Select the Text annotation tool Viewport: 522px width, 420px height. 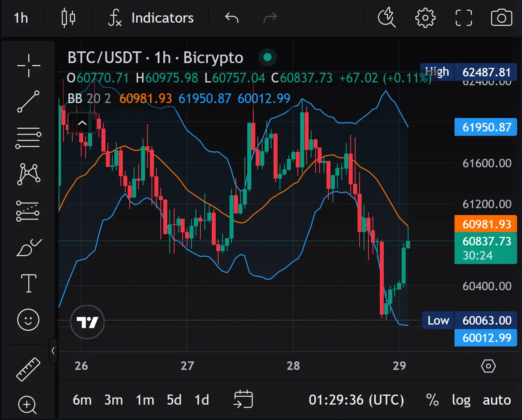tap(28, 284)
